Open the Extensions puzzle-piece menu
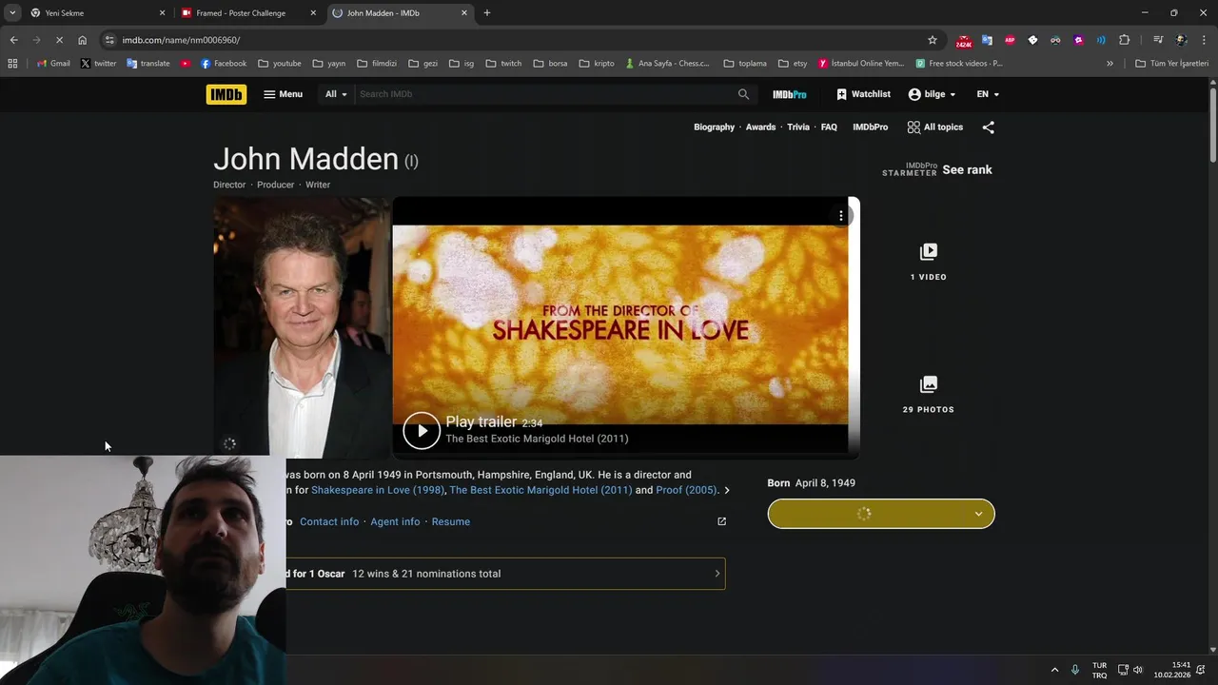 coord(1124,40)
